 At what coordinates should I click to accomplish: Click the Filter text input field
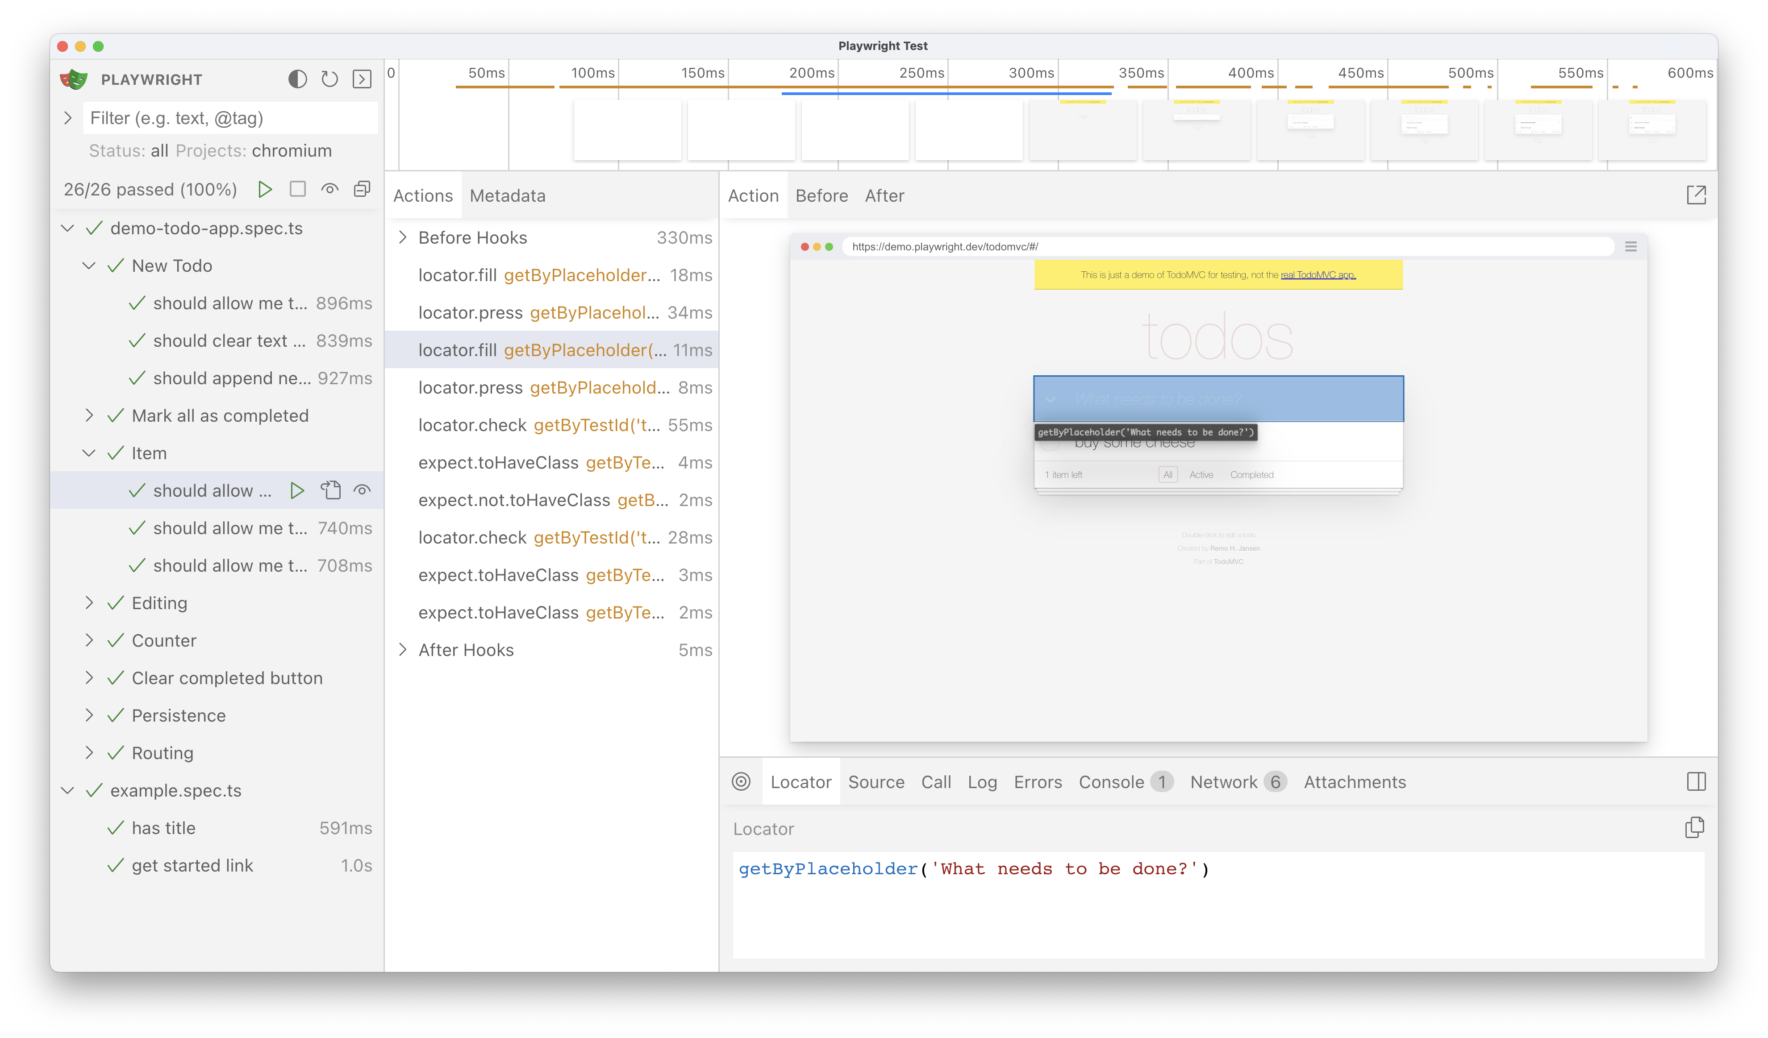231,118
